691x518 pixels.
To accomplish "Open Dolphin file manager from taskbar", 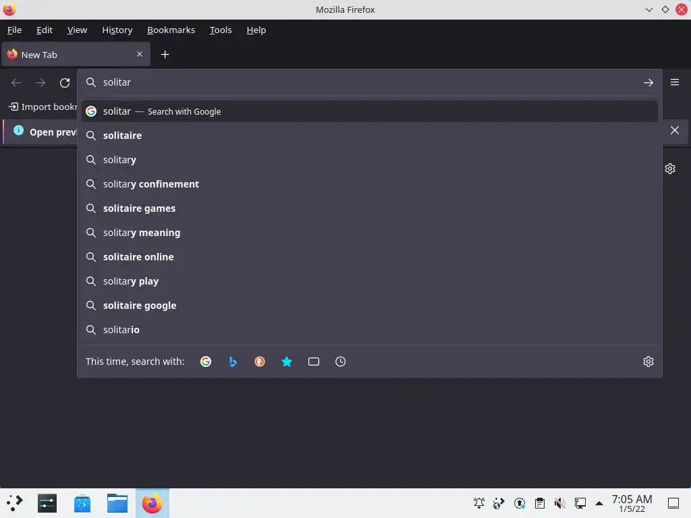I will coord(117,503).
